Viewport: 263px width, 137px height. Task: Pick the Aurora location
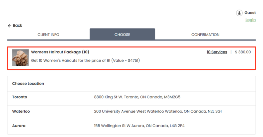pos(19,126)
